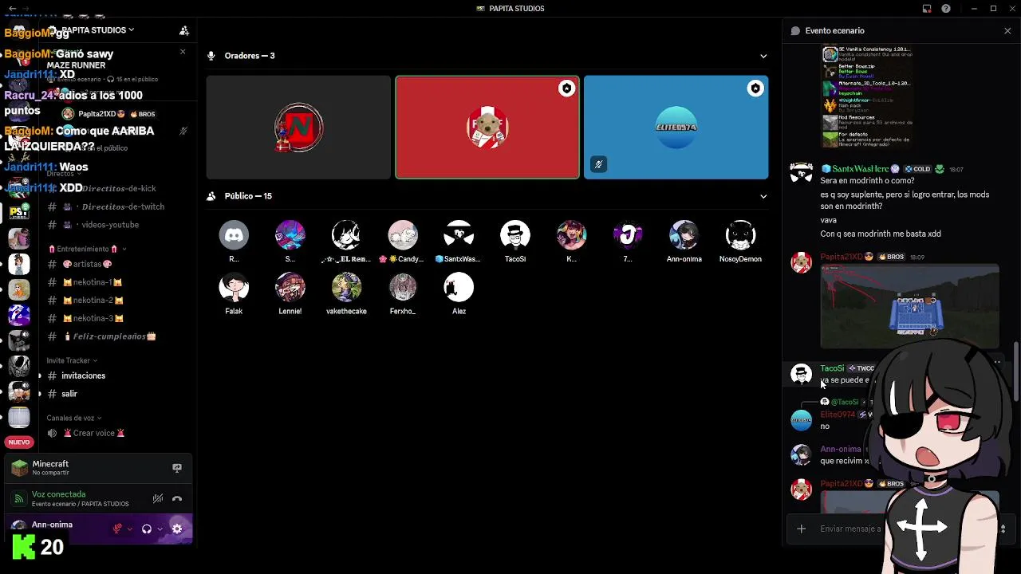Disconnect from voice with hang-up icon

click(177, 499)
